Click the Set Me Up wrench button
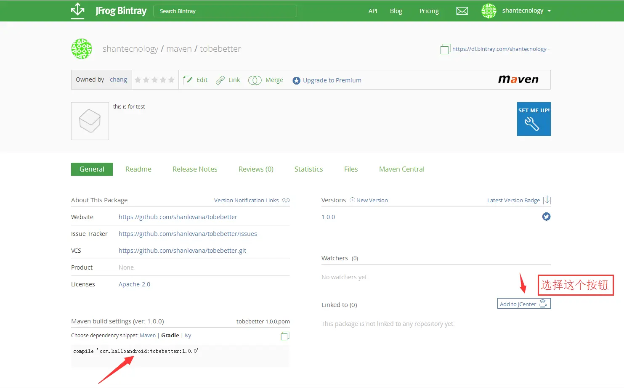Image resolution: width=624 pixels, height=389 pixels. click(x=534, y=119)
